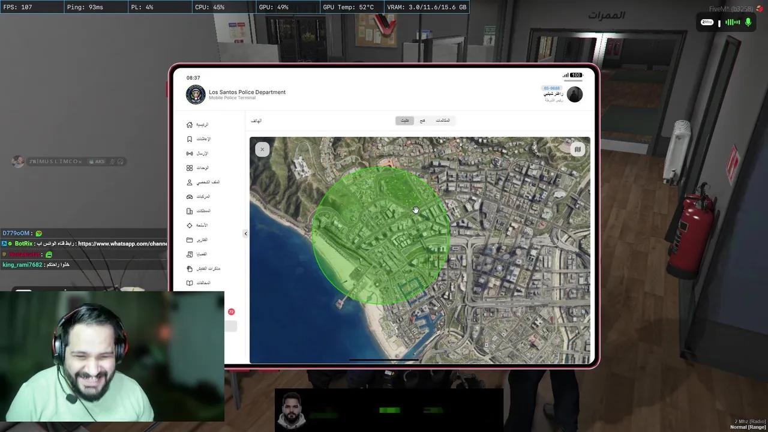Click the FPS: 107 overlay stat
The height and width of the screenshot is (432, 768).
coord(18,7)
